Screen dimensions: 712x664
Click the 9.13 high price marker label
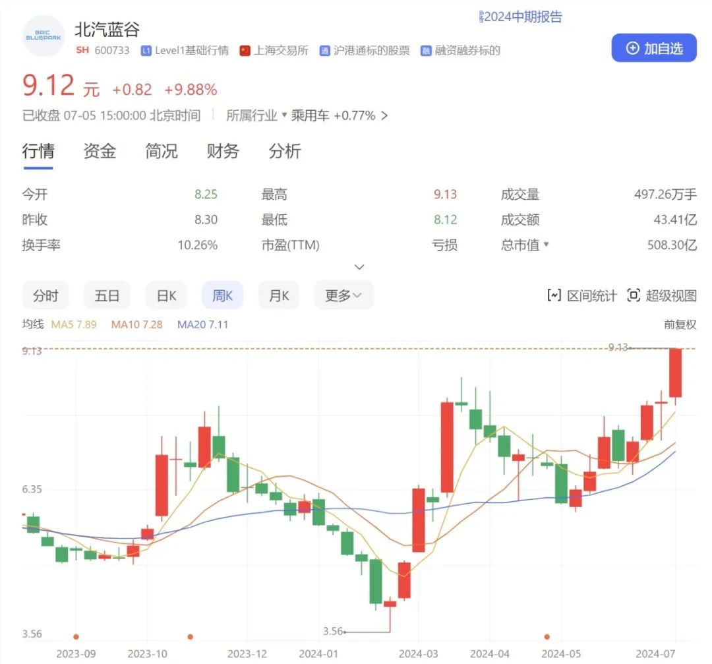pos(618,347)
